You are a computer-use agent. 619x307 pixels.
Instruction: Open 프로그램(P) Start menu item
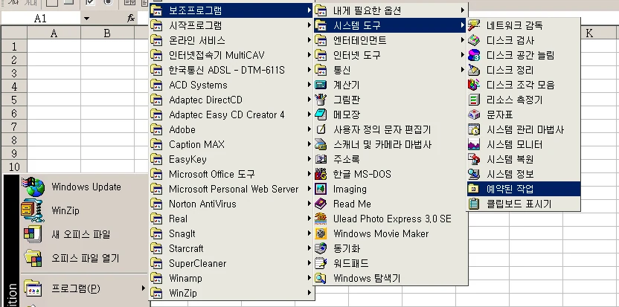85,289
